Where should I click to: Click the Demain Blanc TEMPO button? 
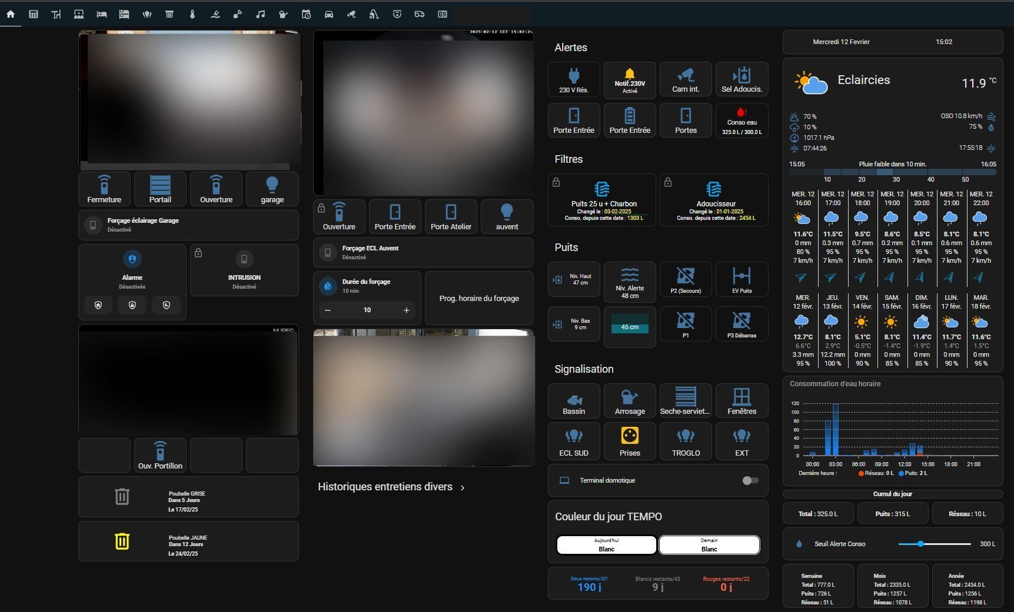pyautogui.click(x=709, y=545)
